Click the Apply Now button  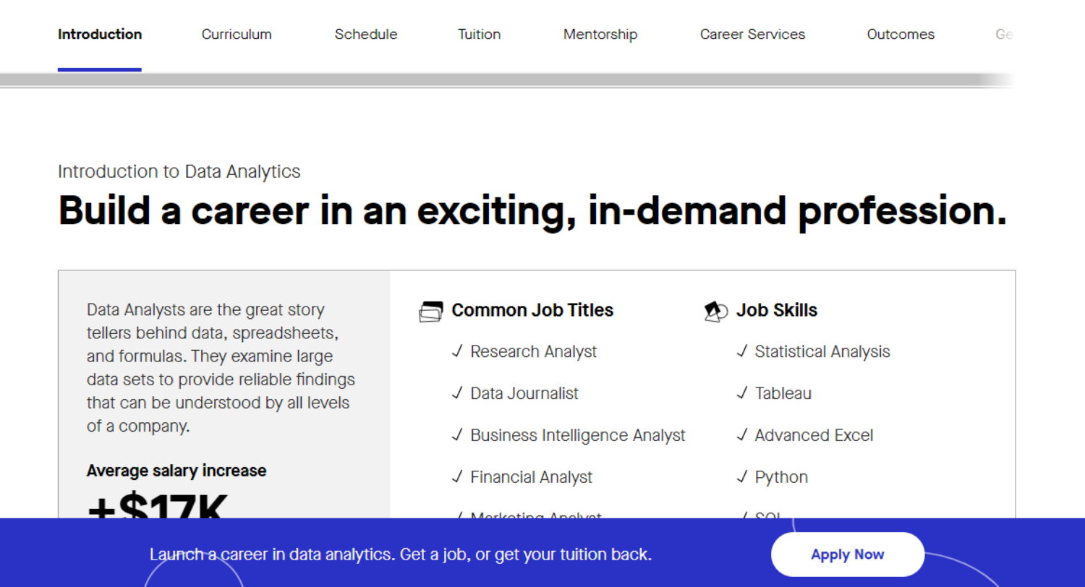tap(847, 554)
